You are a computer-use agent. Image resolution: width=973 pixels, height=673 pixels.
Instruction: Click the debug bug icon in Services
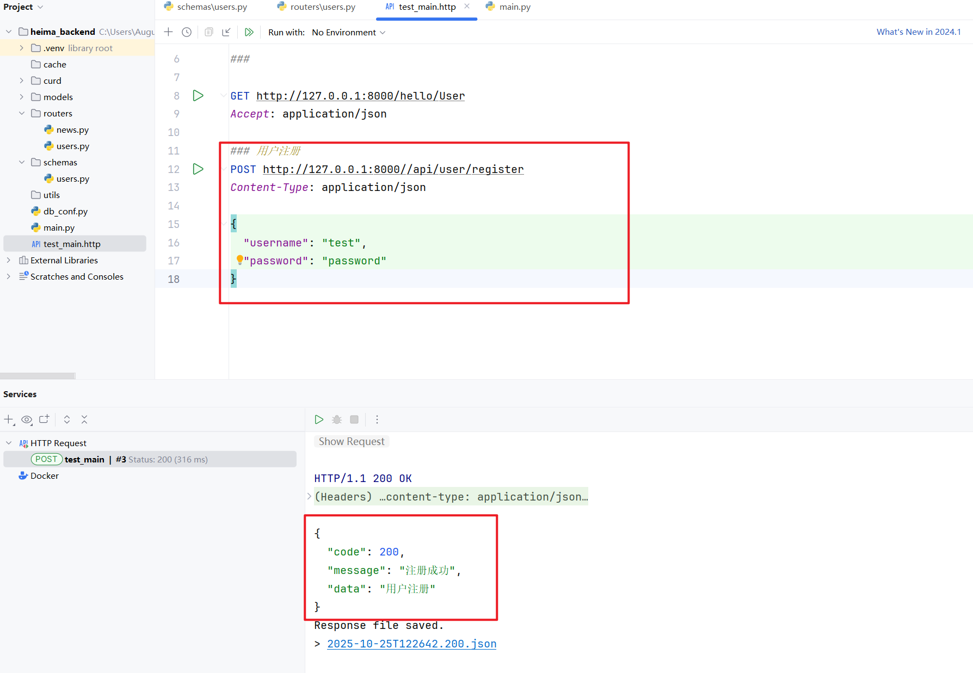(x=337, y=419)
